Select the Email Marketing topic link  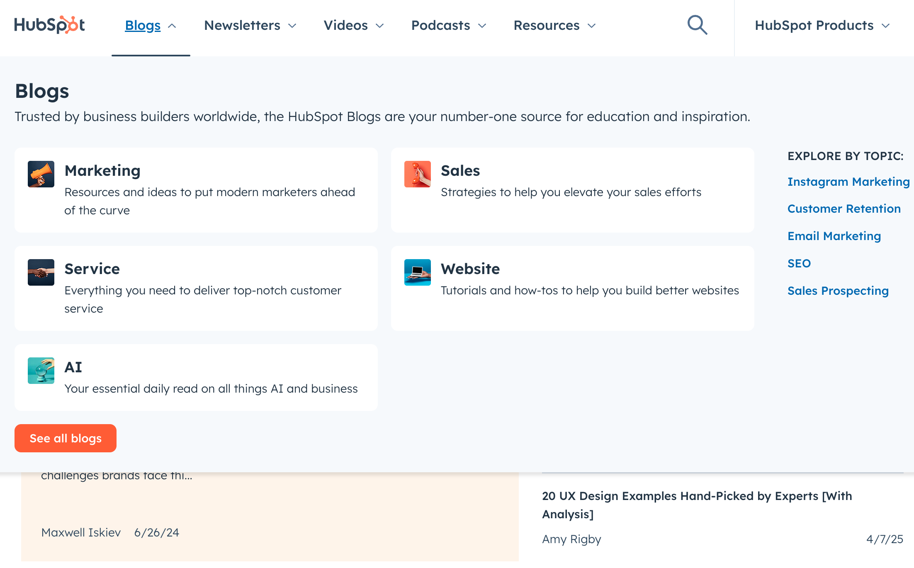tap(834, 236)
